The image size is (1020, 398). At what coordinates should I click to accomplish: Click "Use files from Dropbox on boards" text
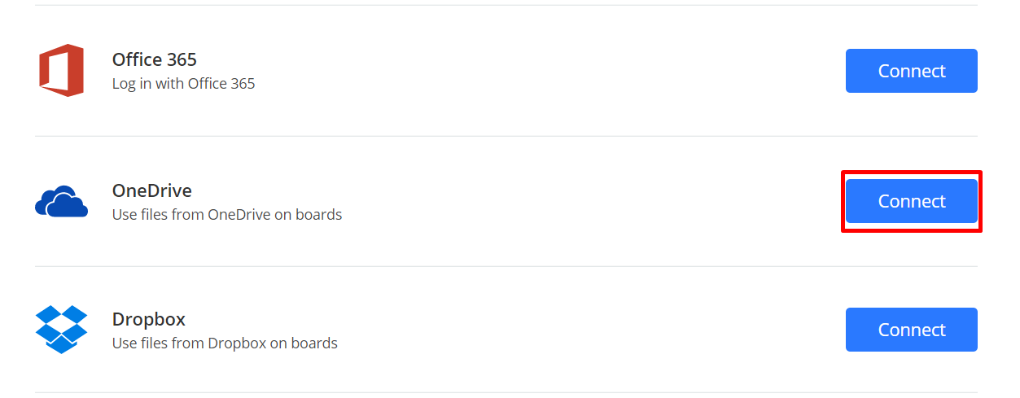point(225,343)
